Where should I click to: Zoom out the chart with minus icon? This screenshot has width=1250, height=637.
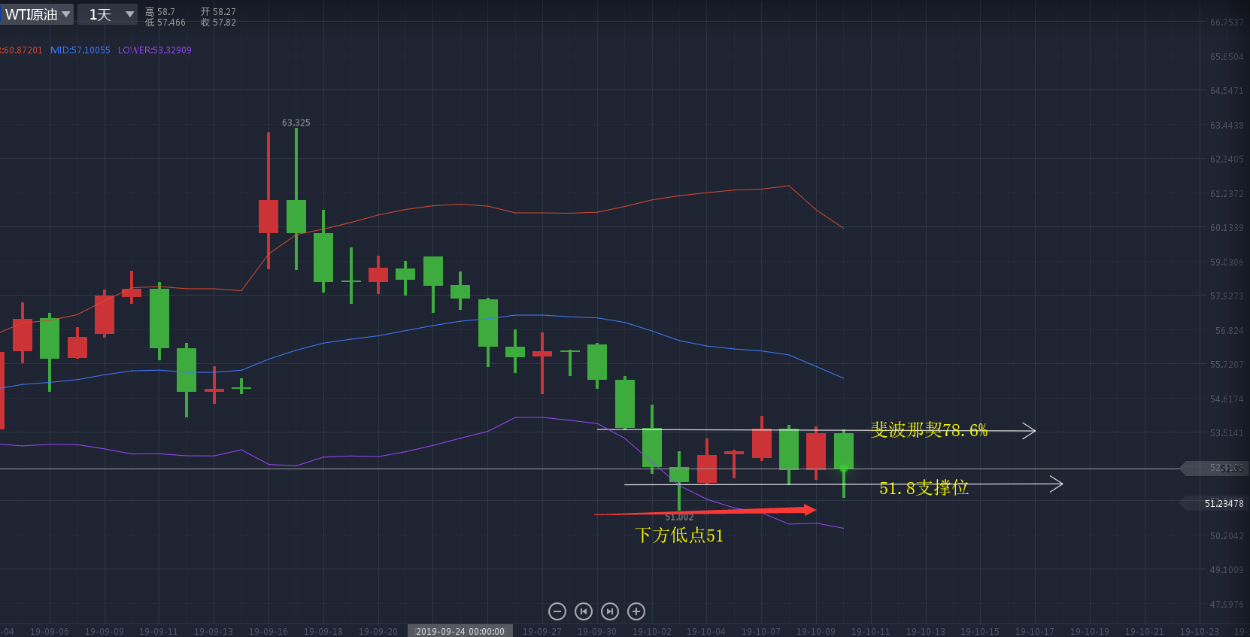pyautogui.click(x=557, y=611)
